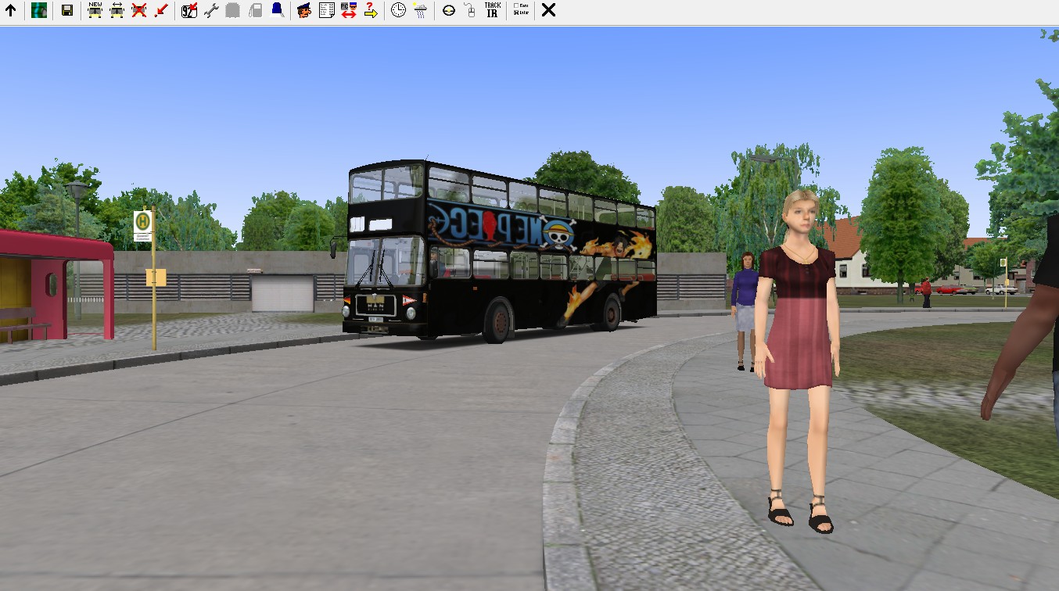Open the schedule list document icon
Image resolution: width=1059 pixels, height=591 pixels.
[x=327, y=10]
